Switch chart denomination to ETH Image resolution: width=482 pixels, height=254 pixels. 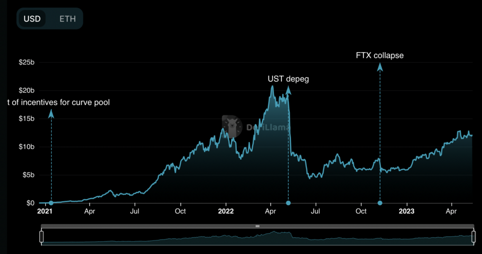(x=67, y=19)
